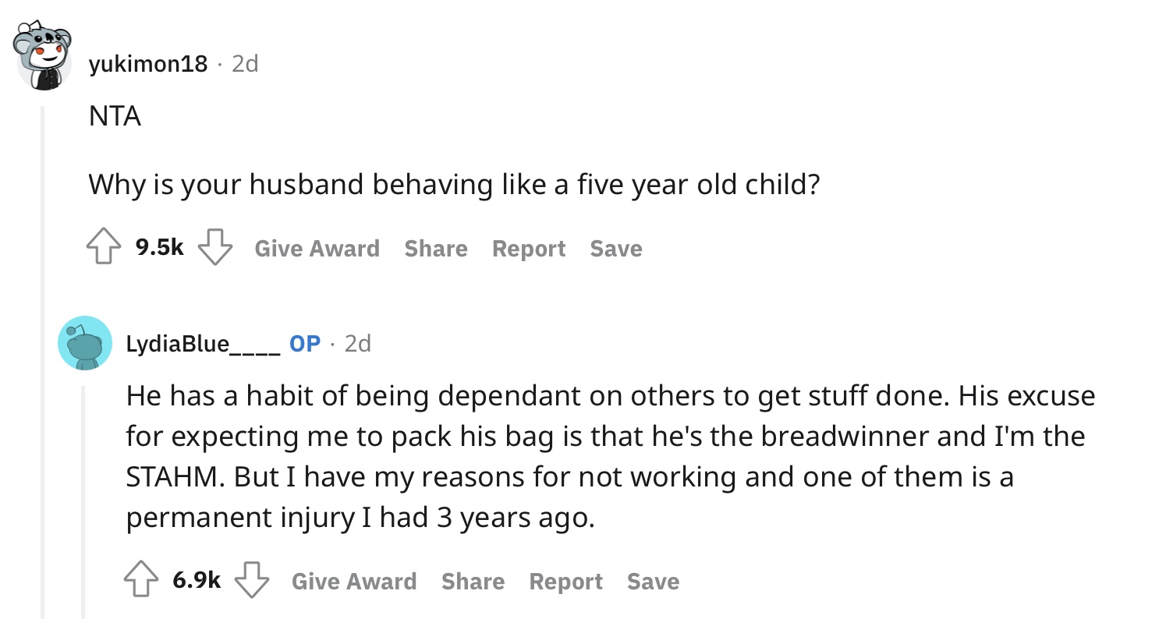This screenshot has width=1173, height=619.
Task: Report yukimon18's comment
Action: (x=529, y=249)
